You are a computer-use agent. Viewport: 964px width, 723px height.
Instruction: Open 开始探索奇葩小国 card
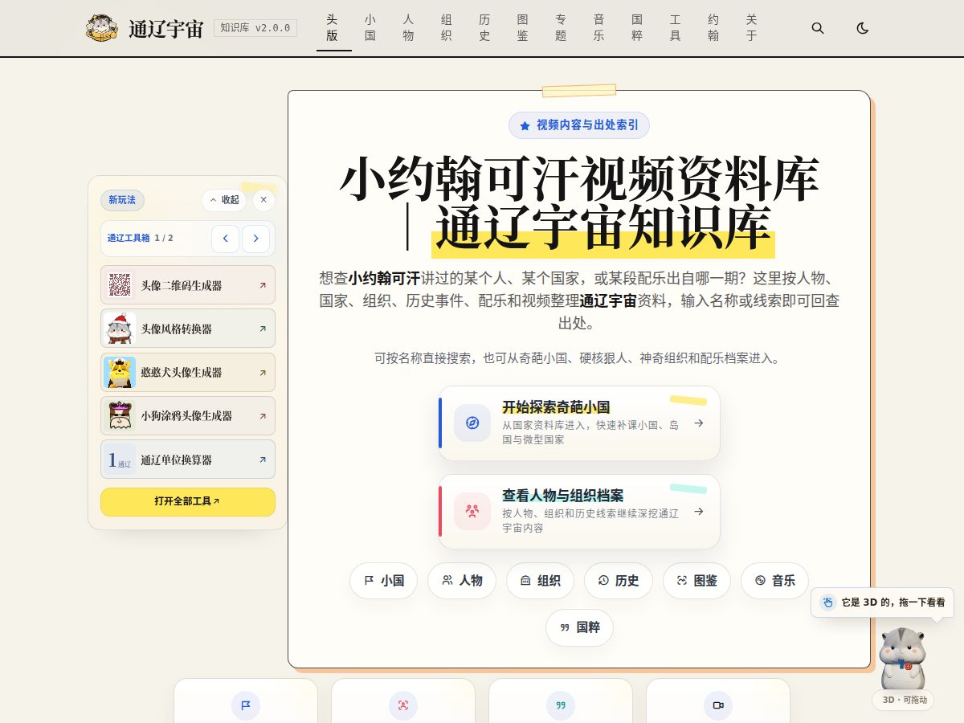[579, 423]
